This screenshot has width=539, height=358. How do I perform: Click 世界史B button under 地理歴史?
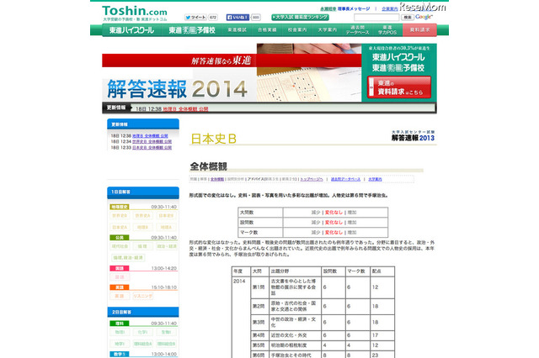pos(120,216)
